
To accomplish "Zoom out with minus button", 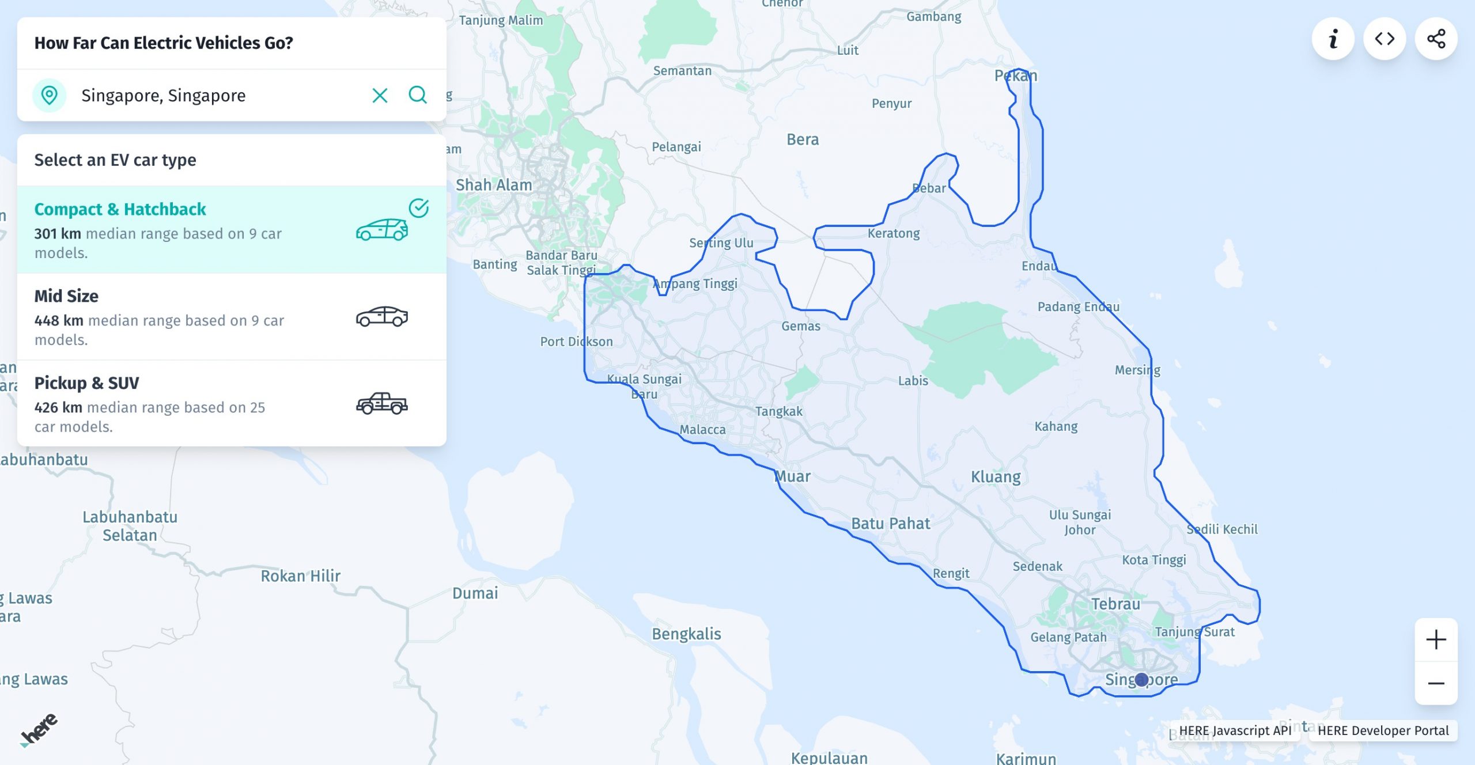I will pyautogui.click(x=1436, y=683).
